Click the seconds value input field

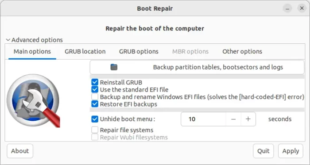point(203,119)
